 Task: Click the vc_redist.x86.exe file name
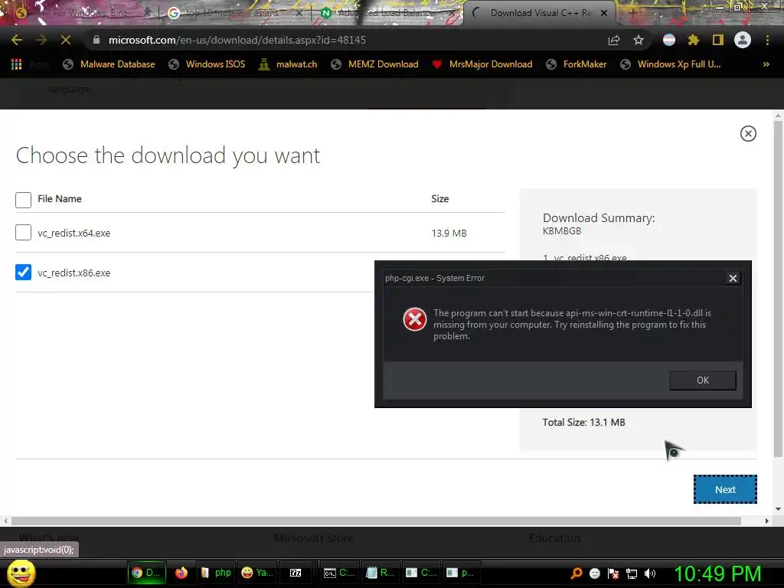74,273
